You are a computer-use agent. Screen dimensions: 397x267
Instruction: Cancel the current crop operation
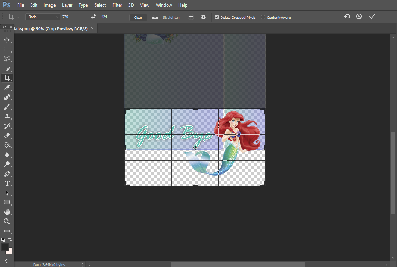pyautogui.click(x=359, y=17)
